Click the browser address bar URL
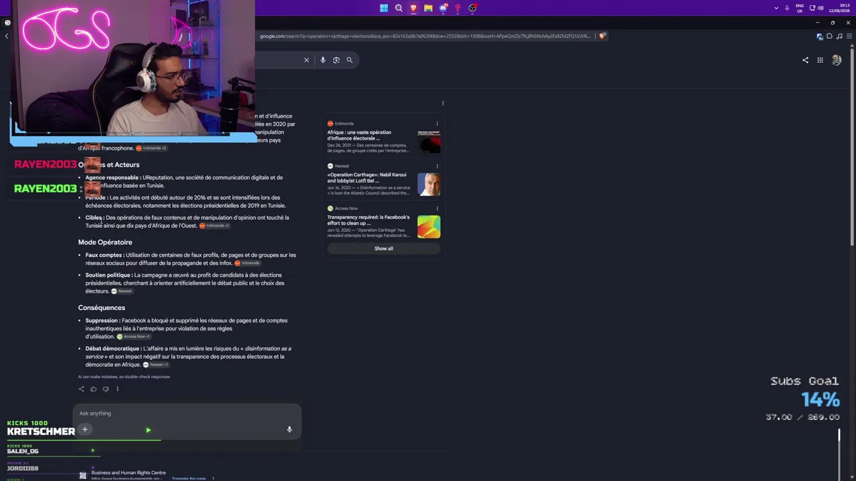Image resolution: width=856 pixels, height=481 pixels. pos(425,36)
